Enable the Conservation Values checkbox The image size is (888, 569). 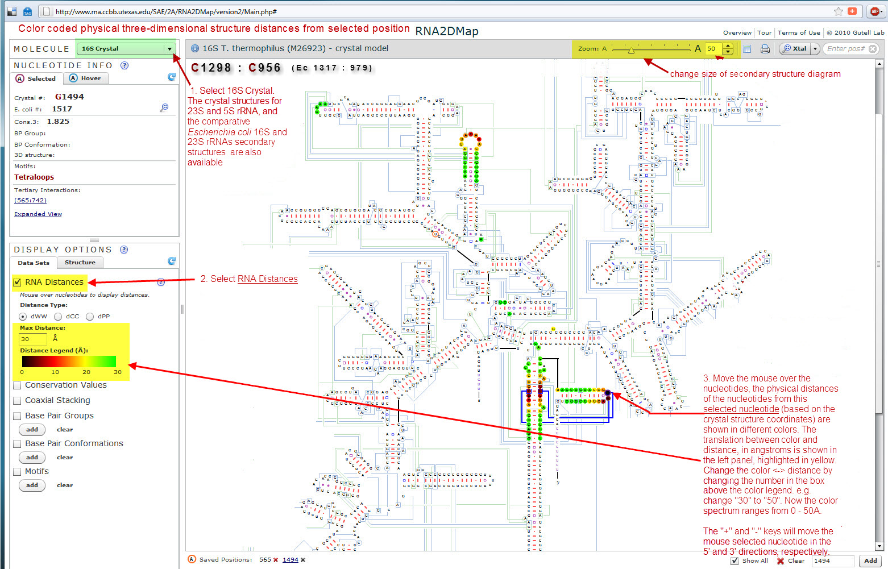click(x=18, y=385)
